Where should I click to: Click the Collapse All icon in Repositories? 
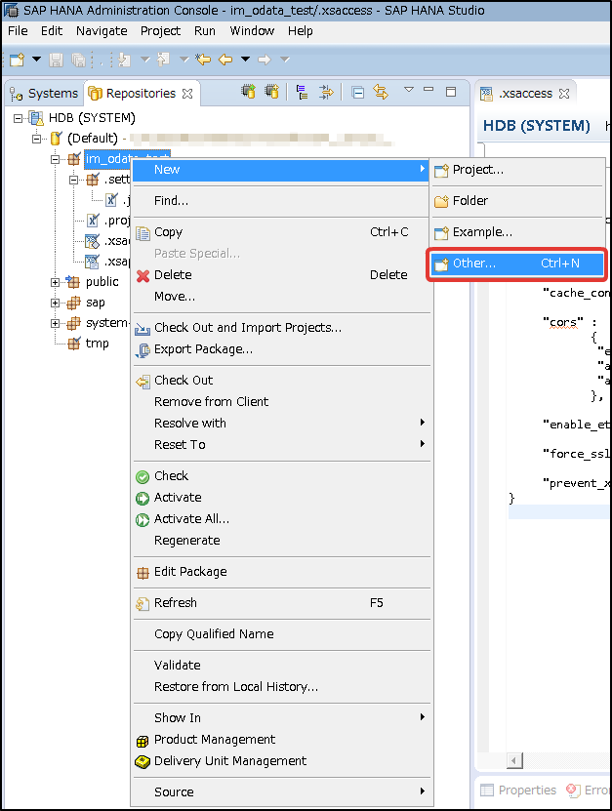[357, 93]
